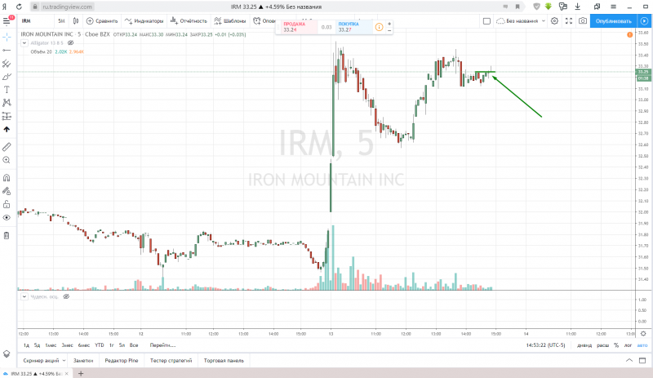Set date range to Все
The width and height of the screenshot is (653, 378).
pyautogui.click(x=134, y=345)
